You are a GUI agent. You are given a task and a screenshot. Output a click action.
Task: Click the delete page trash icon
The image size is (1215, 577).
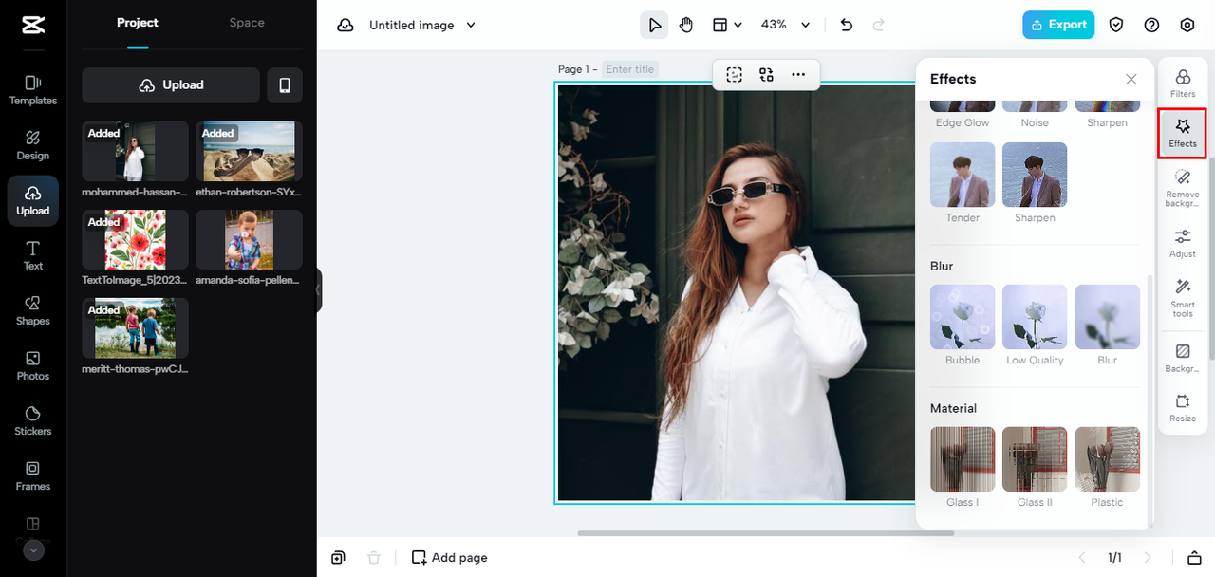click(374, 558)
